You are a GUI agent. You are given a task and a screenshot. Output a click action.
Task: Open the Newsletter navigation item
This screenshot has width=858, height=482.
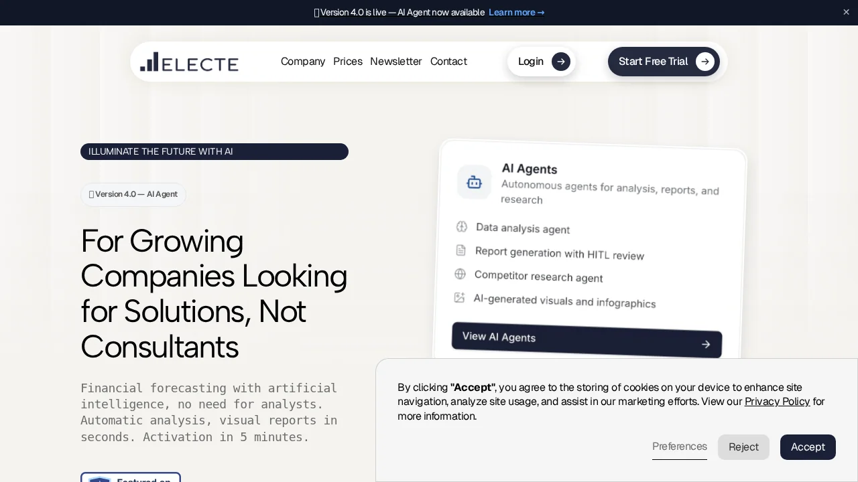[396, 62]
